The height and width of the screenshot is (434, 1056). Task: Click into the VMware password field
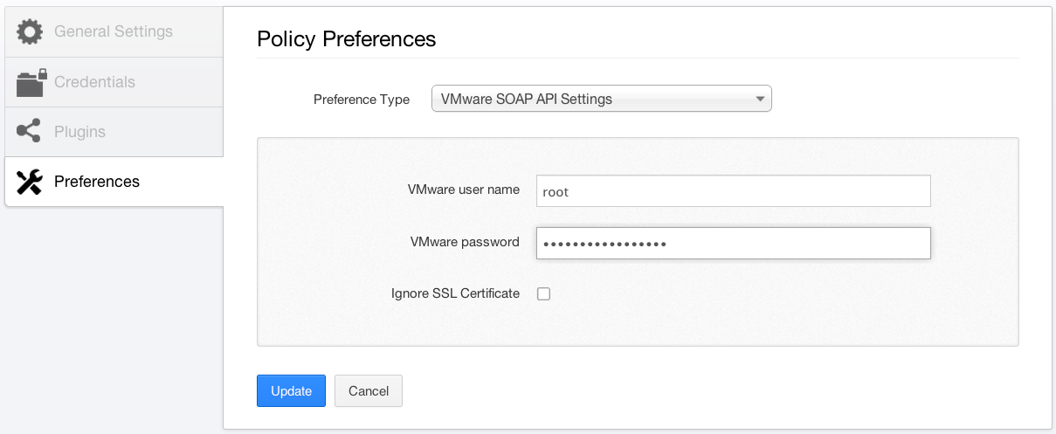pyautogui.click(x=733, y=244)
